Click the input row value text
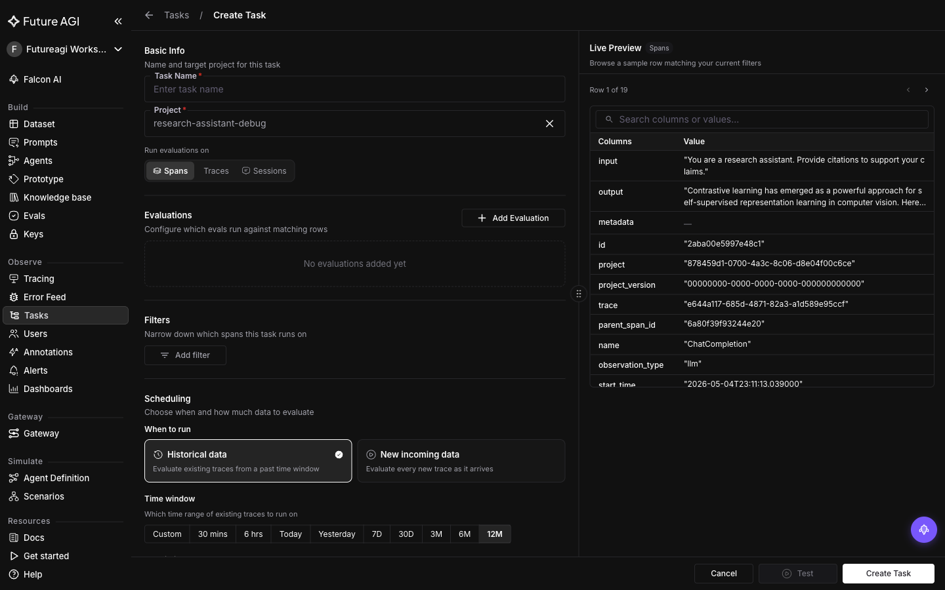 pos(804,166)
